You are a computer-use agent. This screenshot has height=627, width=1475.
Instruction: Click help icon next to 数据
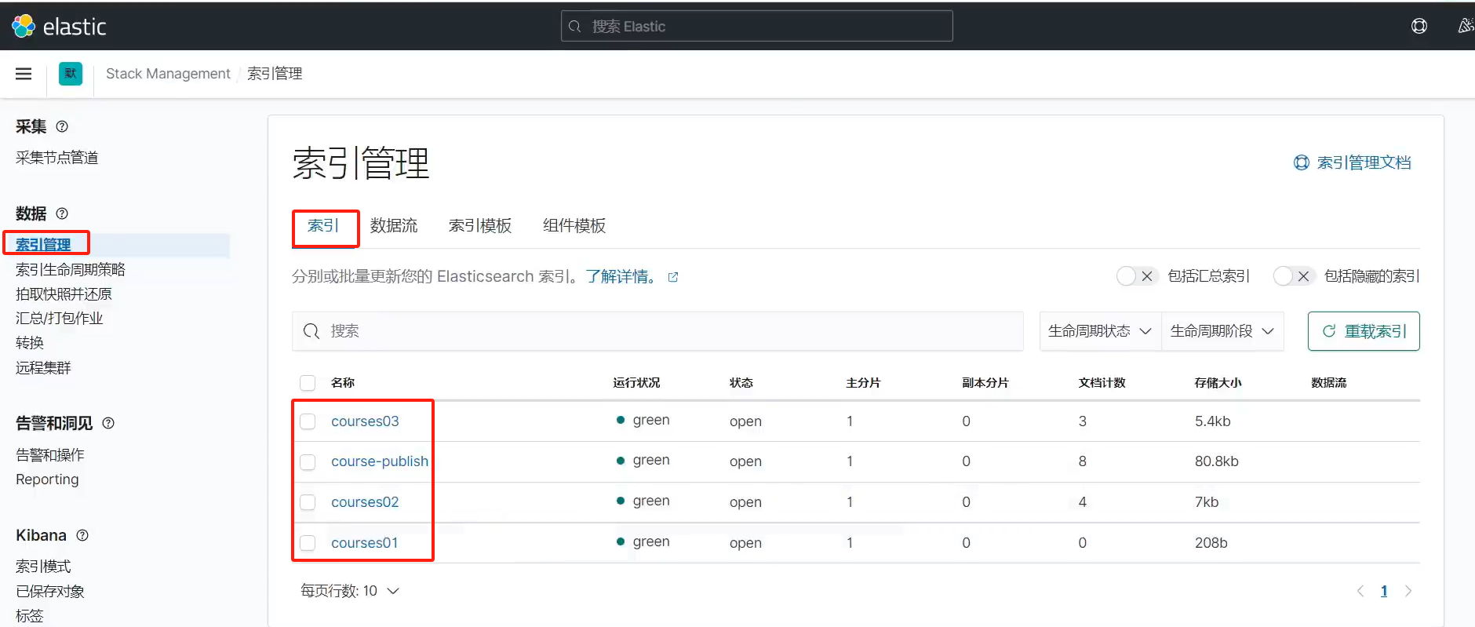click(x=62, y=213)
